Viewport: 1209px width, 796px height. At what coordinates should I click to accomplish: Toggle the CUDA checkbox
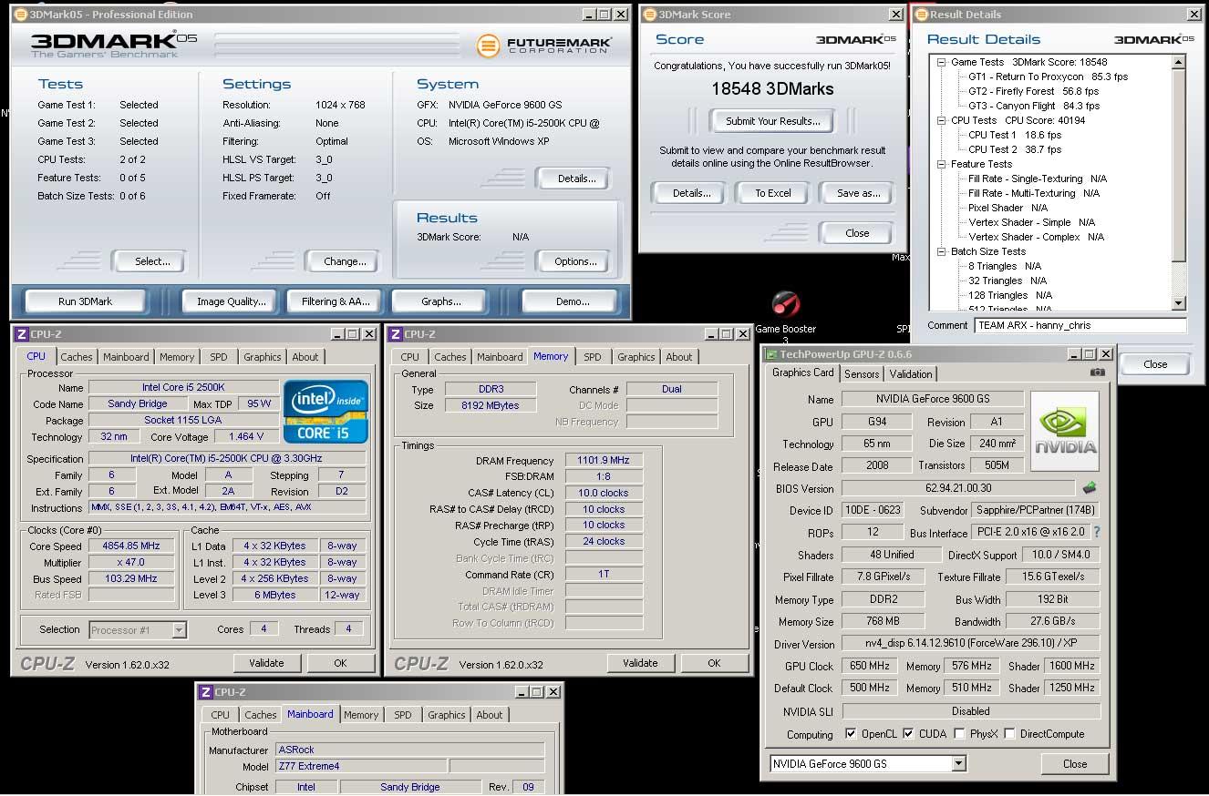(x=908, y=733)
